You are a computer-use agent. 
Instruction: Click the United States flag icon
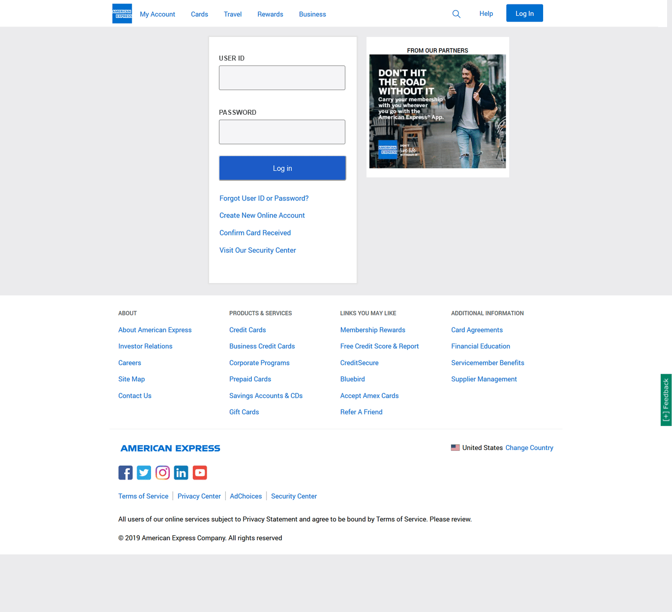456,448
